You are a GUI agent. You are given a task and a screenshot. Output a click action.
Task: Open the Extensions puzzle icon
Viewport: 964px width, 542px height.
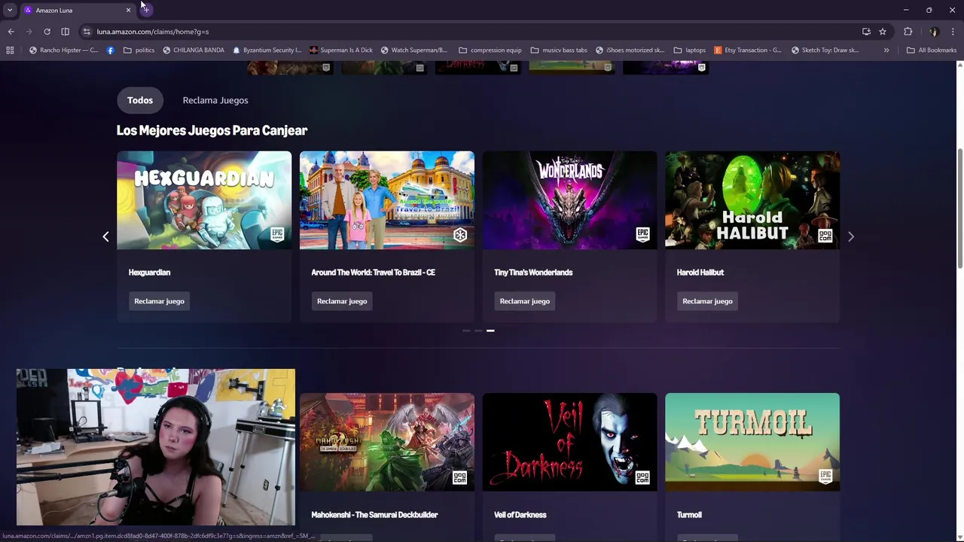point(908,32)
